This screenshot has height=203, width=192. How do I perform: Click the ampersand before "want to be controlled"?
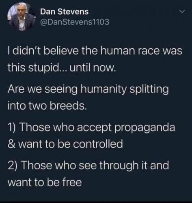click(11, 144)
